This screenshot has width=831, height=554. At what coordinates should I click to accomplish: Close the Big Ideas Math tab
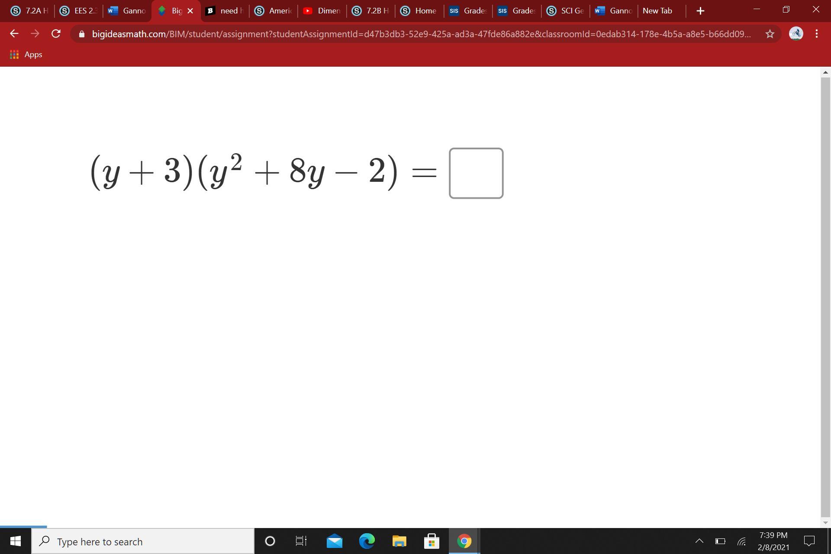(190, 11)
